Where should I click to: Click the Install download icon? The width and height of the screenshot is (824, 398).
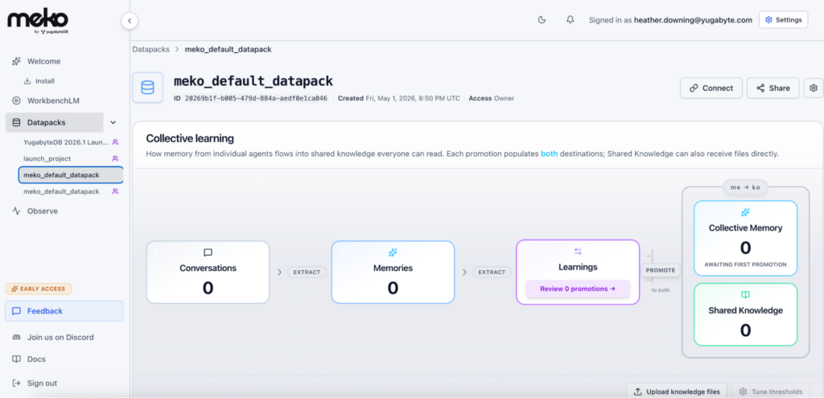27,81
